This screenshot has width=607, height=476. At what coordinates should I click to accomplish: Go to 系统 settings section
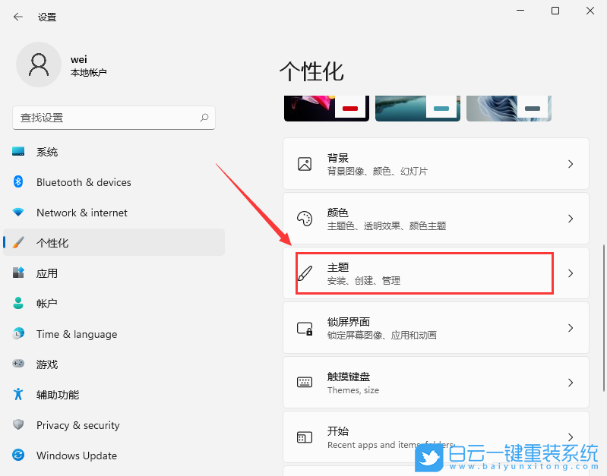click(x=114, y=152)
